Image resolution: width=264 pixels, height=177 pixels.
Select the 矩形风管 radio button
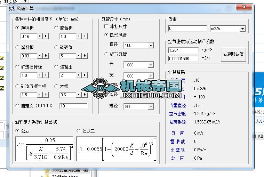click(x=106, y=54)
